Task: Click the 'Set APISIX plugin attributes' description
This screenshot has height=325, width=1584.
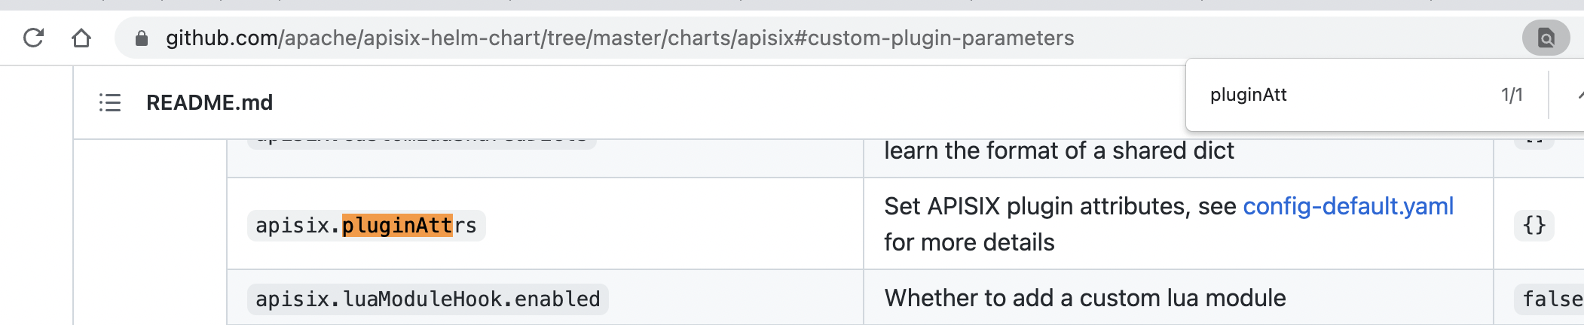Action: pos(1060,206)
